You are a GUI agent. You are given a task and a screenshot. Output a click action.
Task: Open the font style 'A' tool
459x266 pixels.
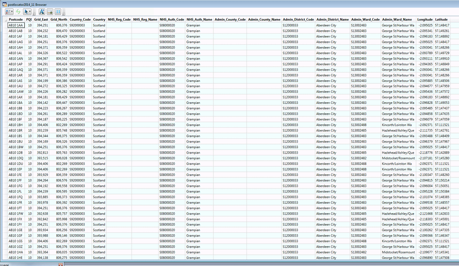(42, 12)
